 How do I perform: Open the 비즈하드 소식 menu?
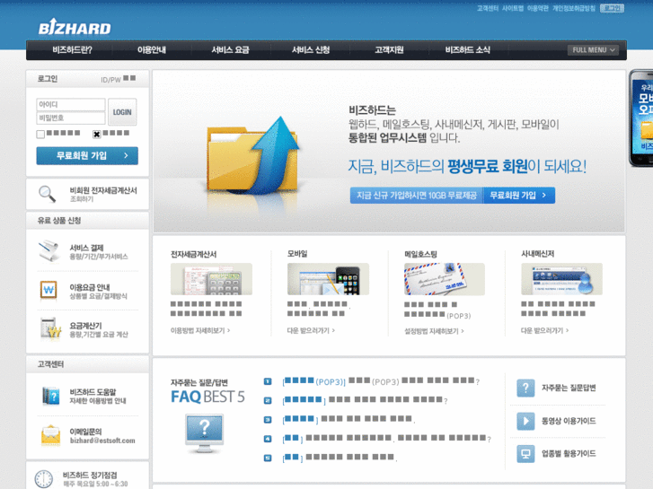468,50
